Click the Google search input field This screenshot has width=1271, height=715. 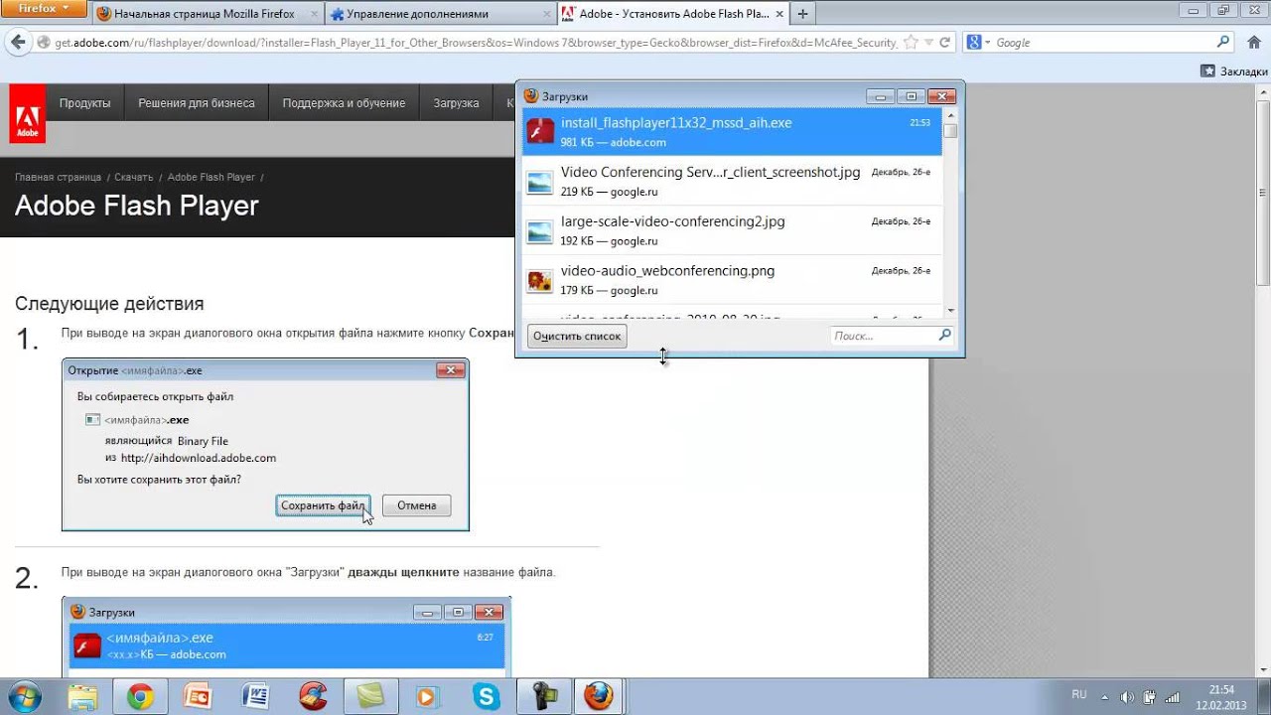pos(1104,43)
